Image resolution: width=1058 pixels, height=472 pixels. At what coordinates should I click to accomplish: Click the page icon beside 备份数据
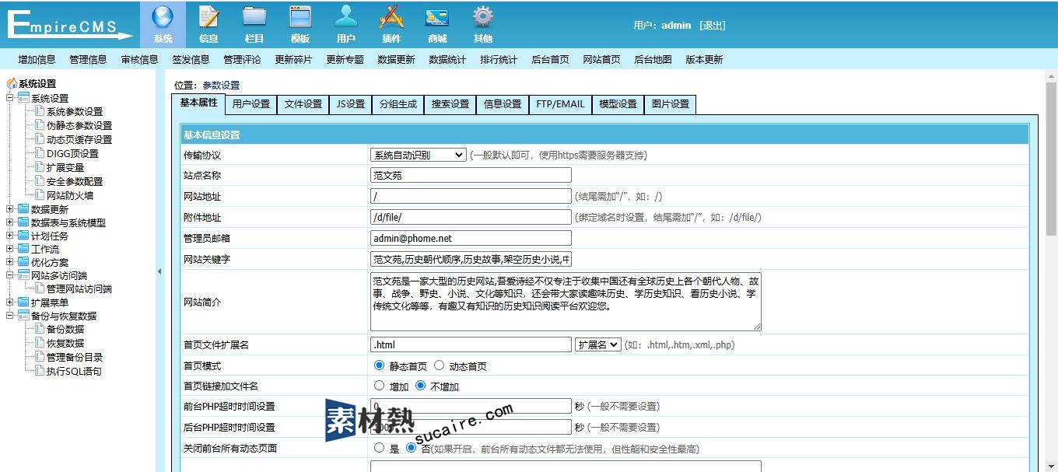[40, 329]
